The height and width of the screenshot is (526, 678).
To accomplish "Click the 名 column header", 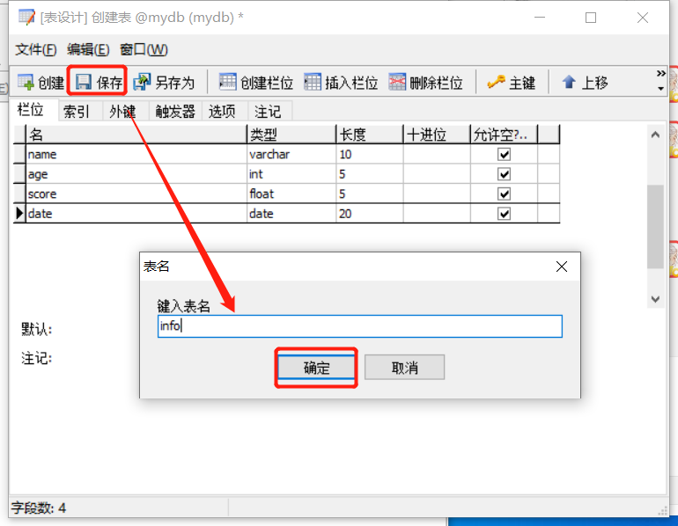I will 136,135.
